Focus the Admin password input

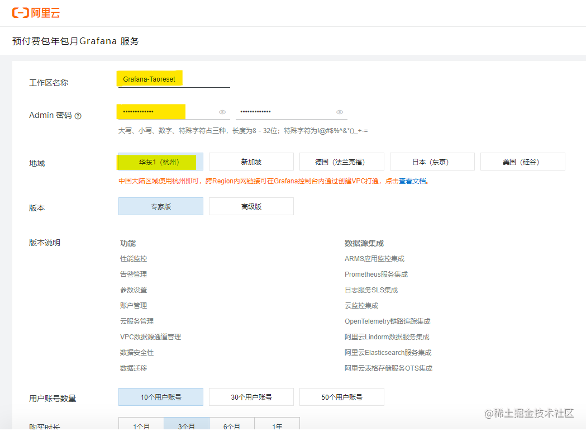coord(174,112)
